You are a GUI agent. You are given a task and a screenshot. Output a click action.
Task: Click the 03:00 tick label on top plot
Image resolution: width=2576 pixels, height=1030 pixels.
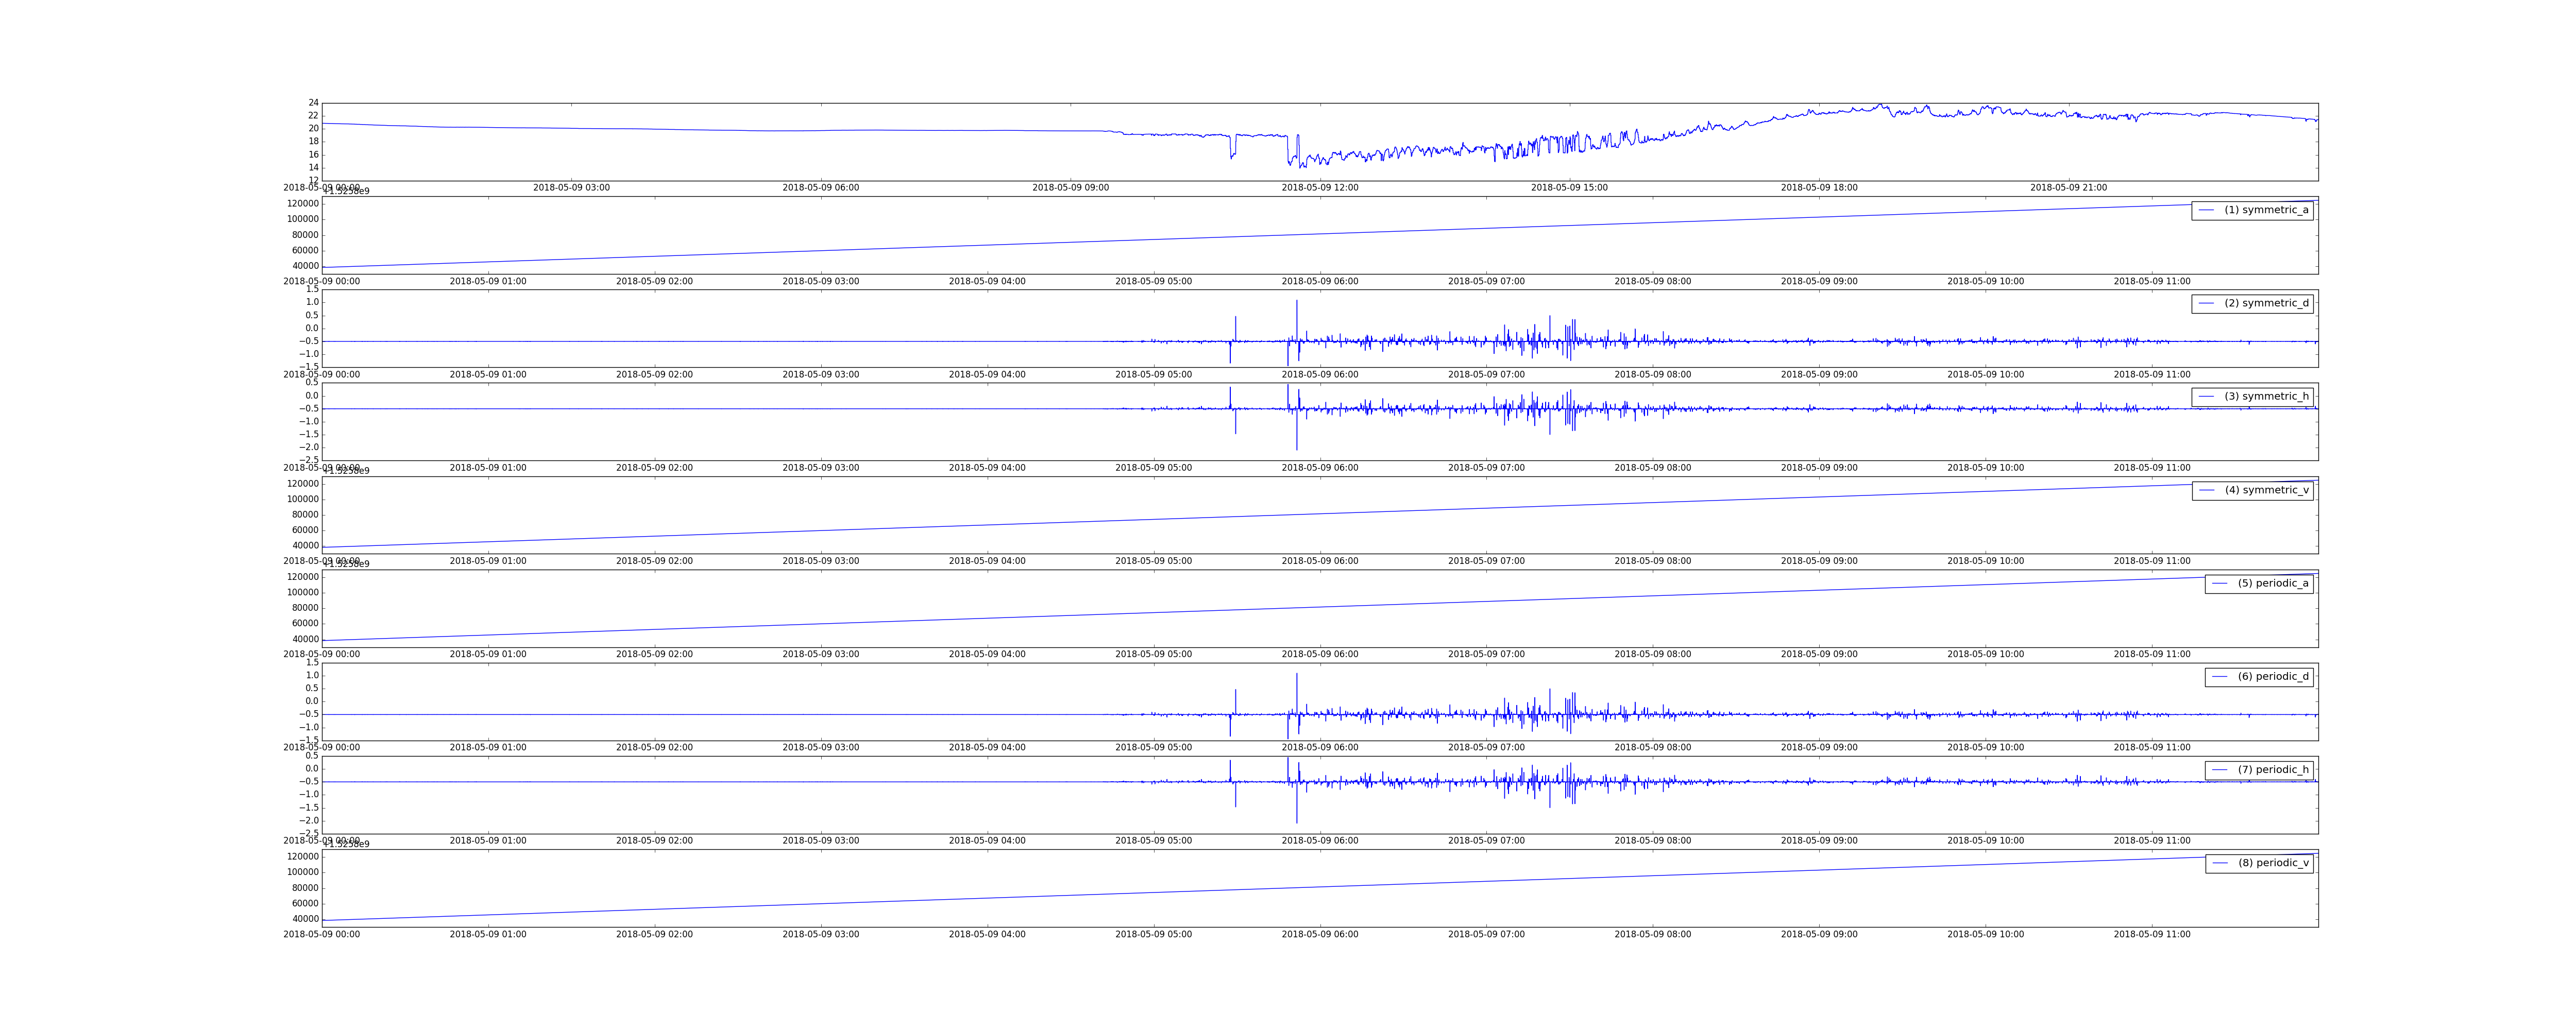[x=571, y=188]
